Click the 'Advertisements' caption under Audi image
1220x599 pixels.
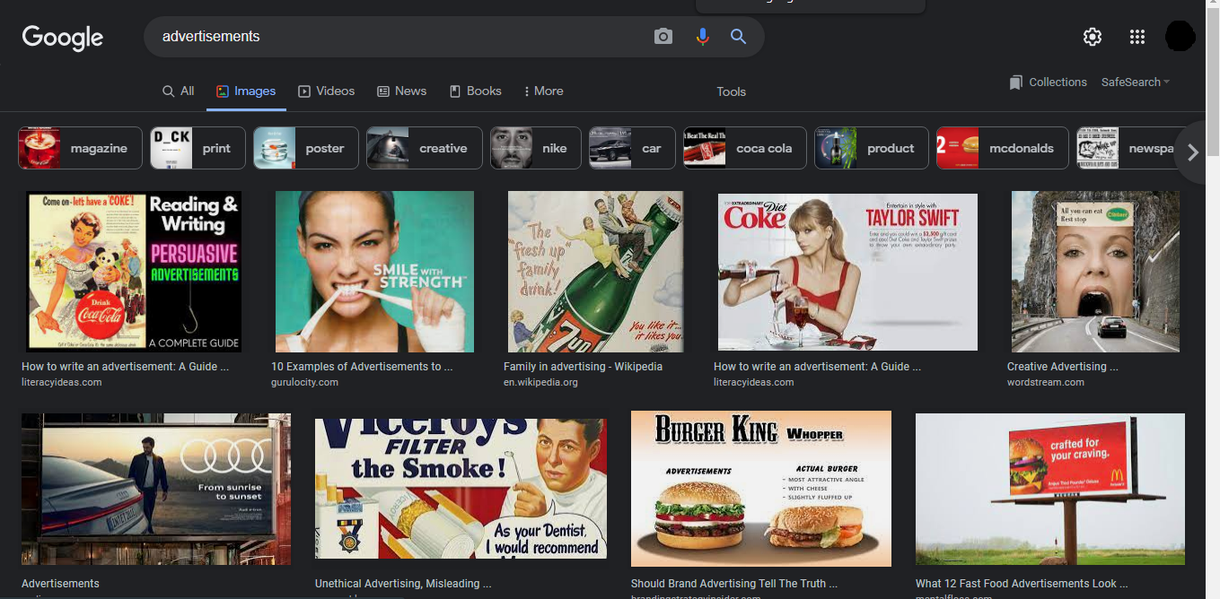[60, 584]
